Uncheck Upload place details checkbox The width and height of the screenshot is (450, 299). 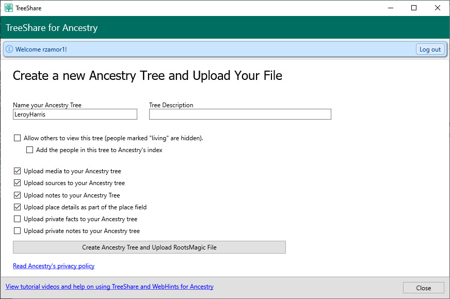click(x=18, y=207)
